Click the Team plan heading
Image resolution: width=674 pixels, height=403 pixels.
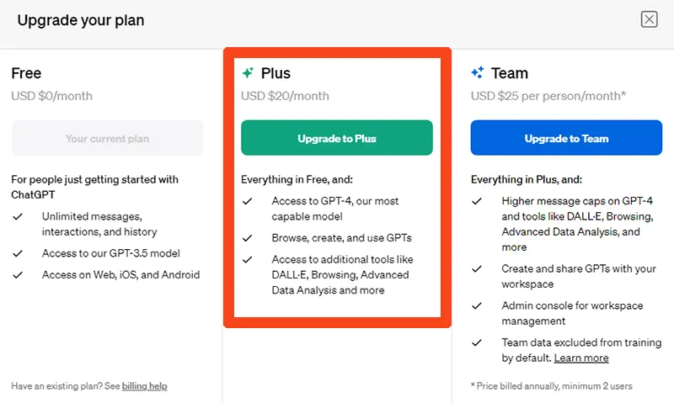510,73
